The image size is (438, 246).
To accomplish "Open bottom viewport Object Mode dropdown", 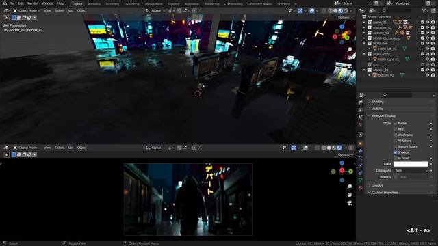I will click(x=27, y=148).
